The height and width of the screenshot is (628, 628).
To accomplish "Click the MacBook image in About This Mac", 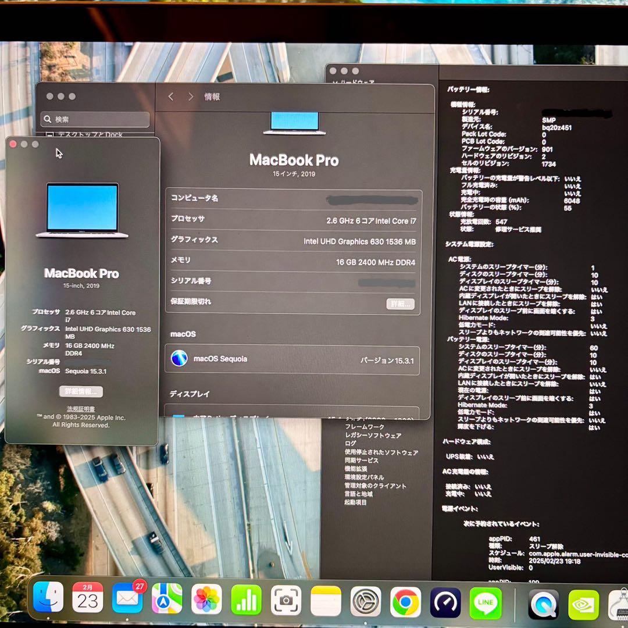I will click(x=82, y=210).
